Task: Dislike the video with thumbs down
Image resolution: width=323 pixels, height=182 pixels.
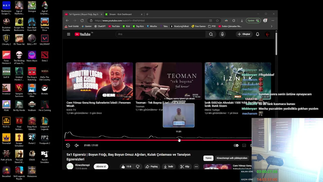Action: tap(138, 167)
